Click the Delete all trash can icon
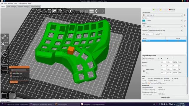 point(49,11)
